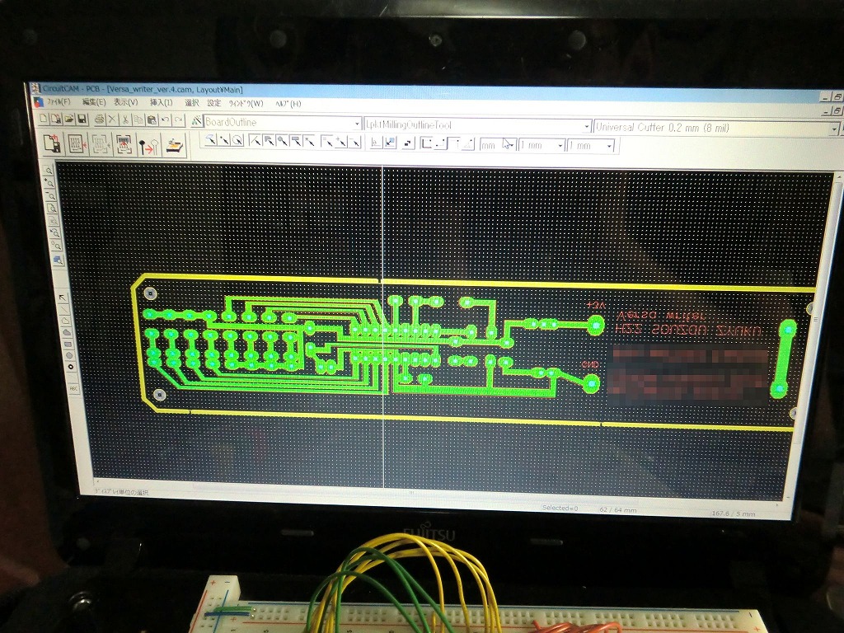Click the Export to milling machine icon
Image resolution: width=844 pixels, height=633 pixels.
point(175,146)
